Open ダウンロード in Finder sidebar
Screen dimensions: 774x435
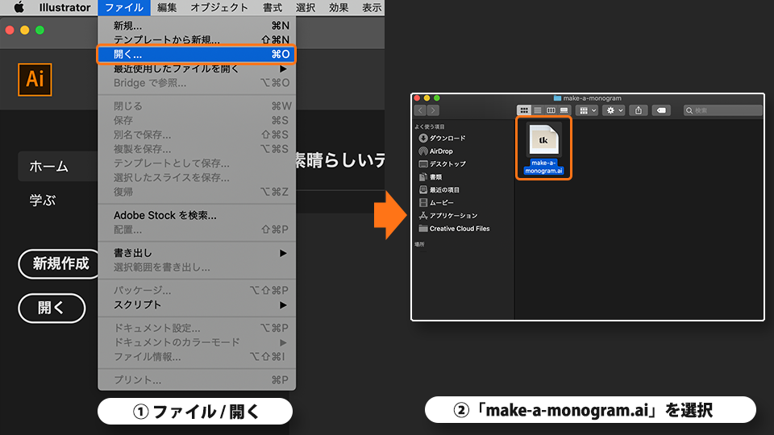[442, 138]
